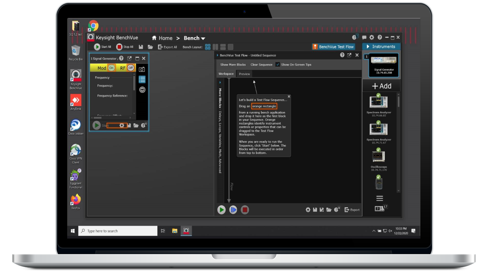Click the save bench icon beside Stop All
This screenshot has width=491, height=276.
click(141, 47)
